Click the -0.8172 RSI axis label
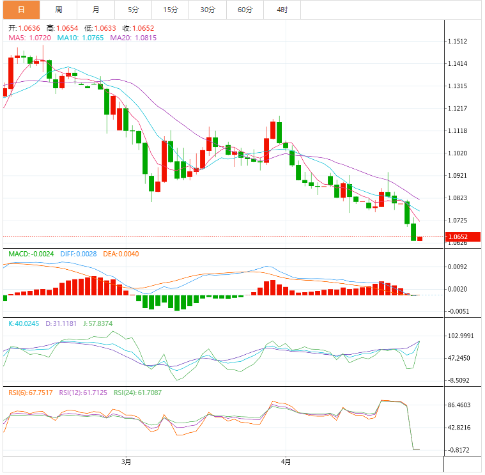The width and height of the screenshot is (485, 475). [459, 450]
